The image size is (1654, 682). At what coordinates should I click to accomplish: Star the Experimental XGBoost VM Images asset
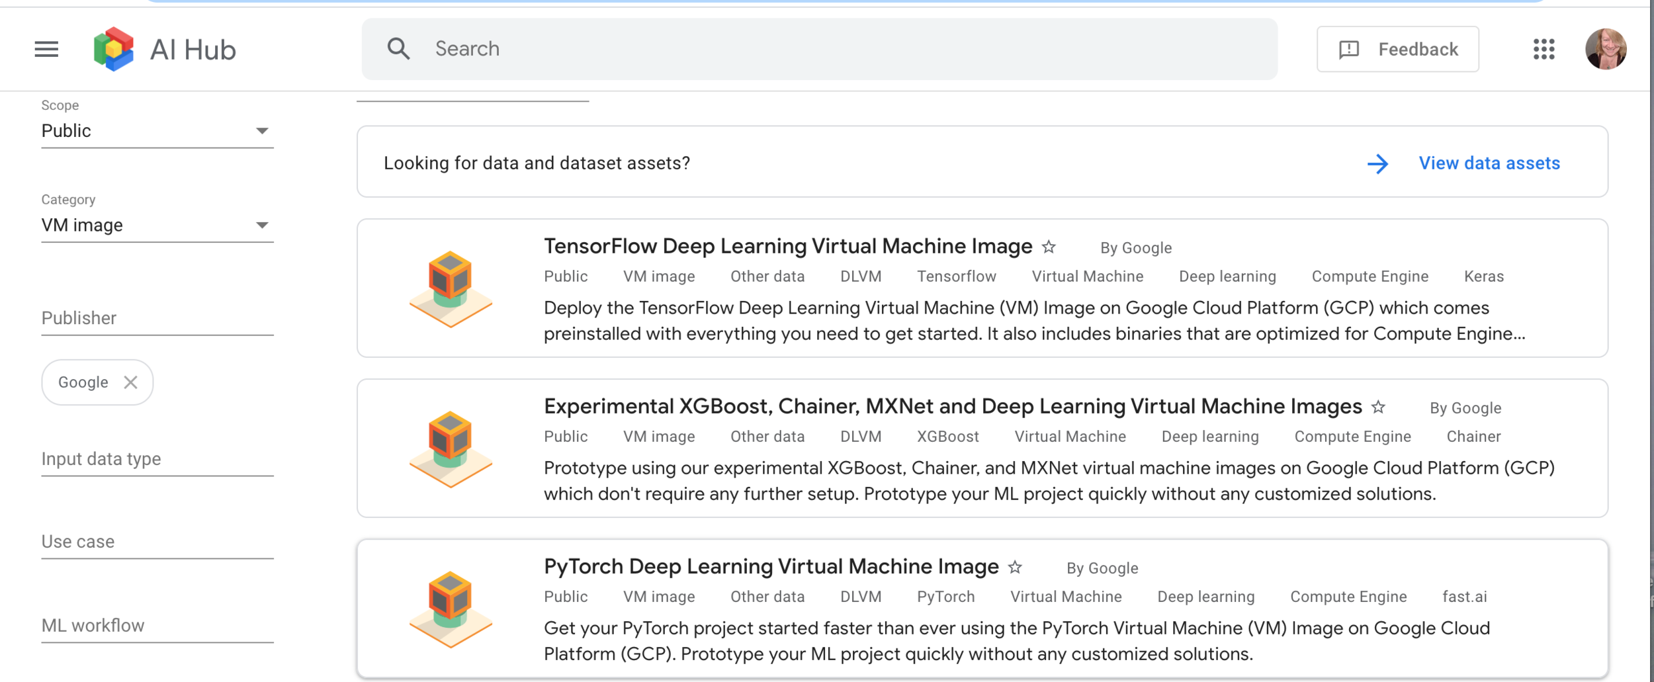1378,407
